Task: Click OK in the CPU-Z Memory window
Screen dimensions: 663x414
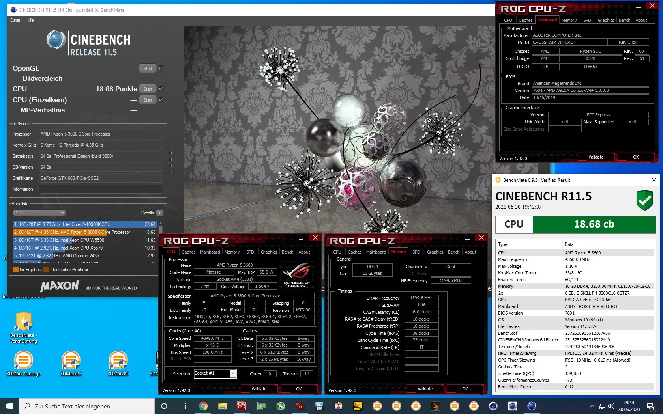Action: click(465, 389)
